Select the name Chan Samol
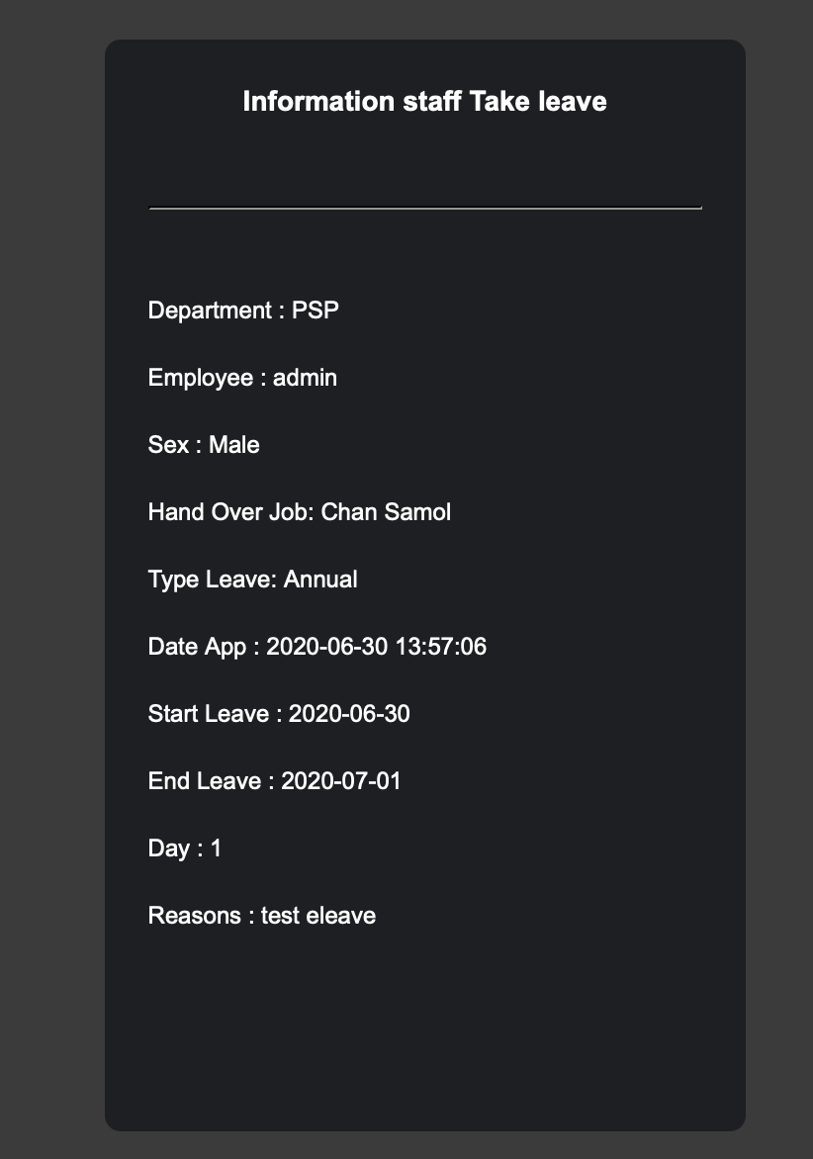 (387, 512)
